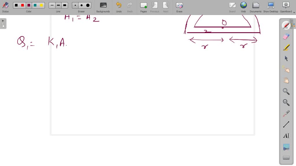
Task: Open the virtual keyboard
Action: [x=286, y=158]
